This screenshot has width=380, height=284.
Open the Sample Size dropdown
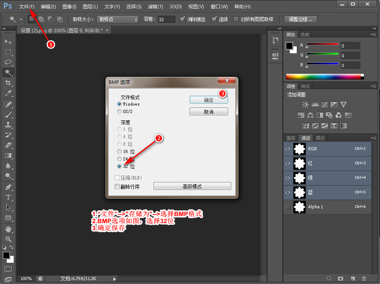tap(117, 19)
